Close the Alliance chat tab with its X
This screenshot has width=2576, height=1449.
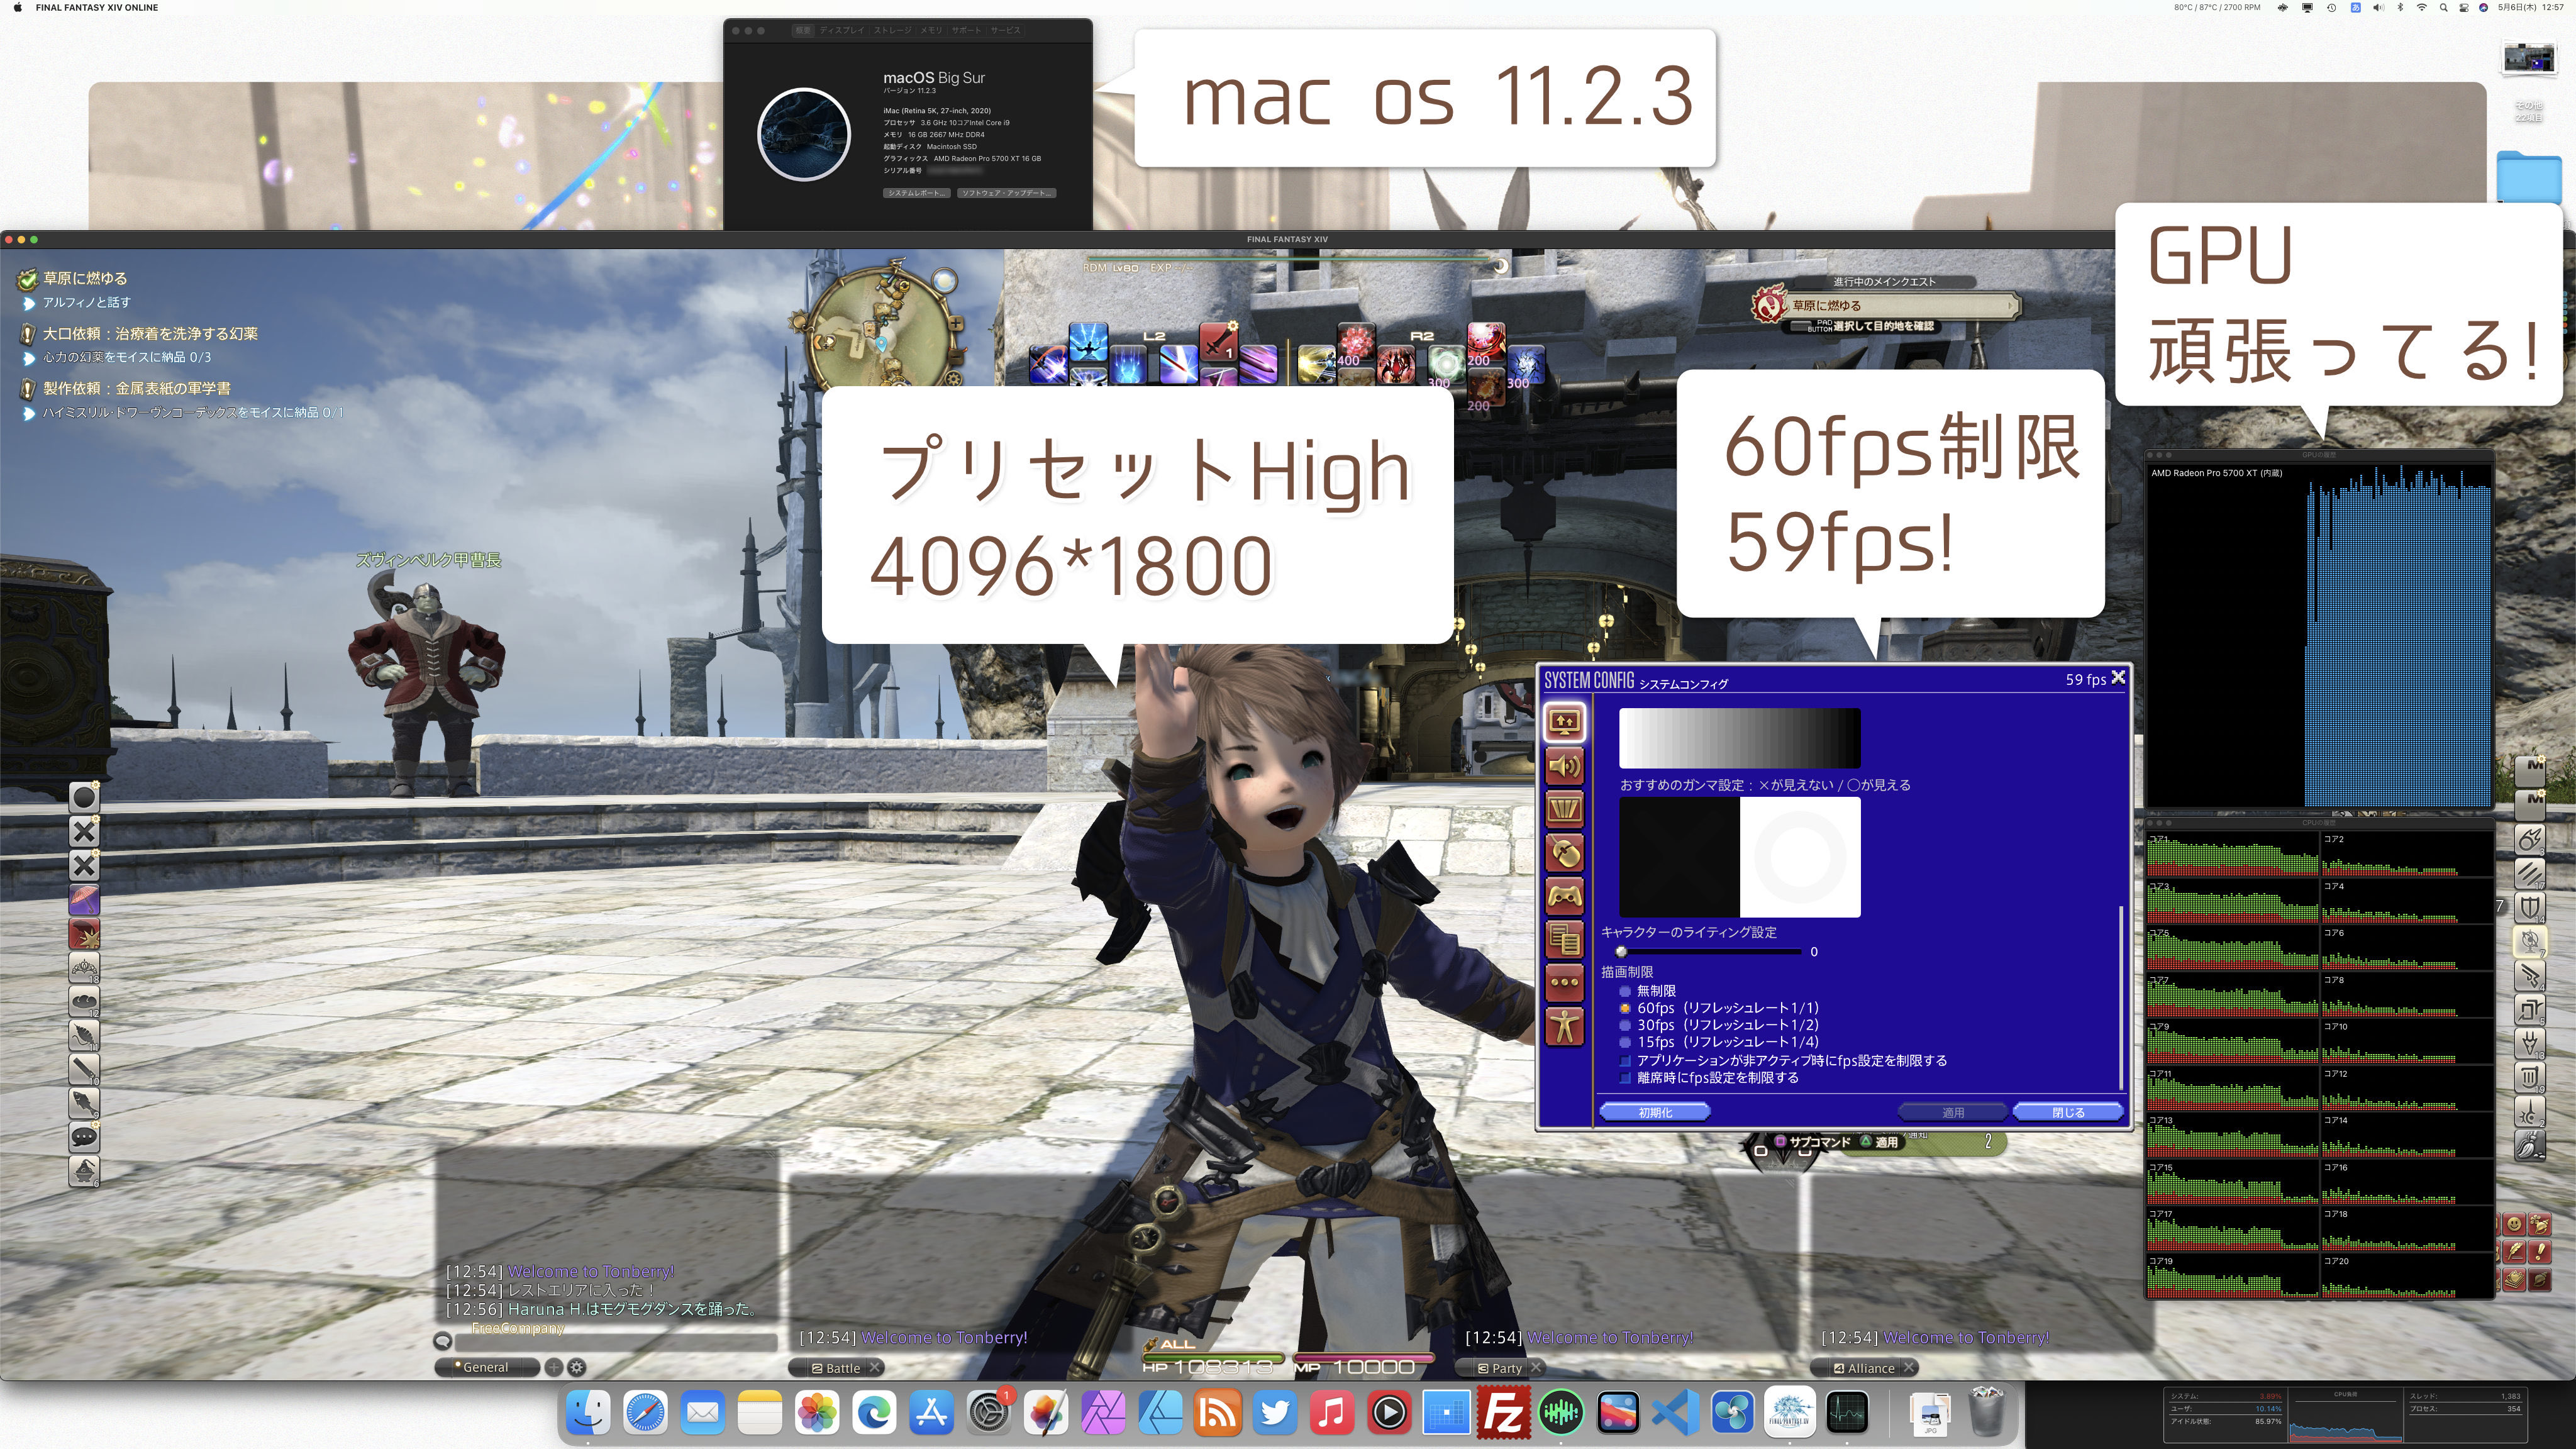tap(1908, 1367)
